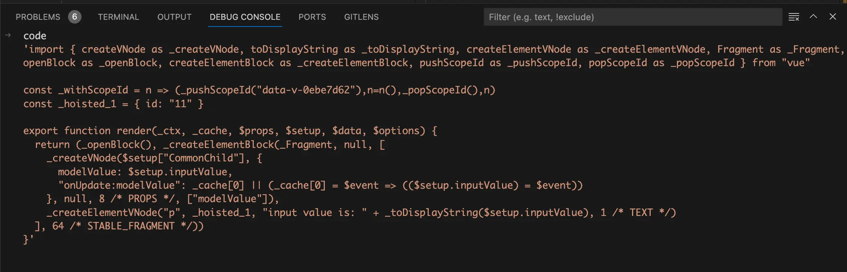The height and width of the screenshot is (272, 847).
Task: Focus the debug console filter input
Action: click(x=632, y=17)
